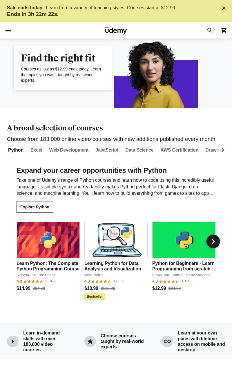Open the shopping cart

click(224, 30)
